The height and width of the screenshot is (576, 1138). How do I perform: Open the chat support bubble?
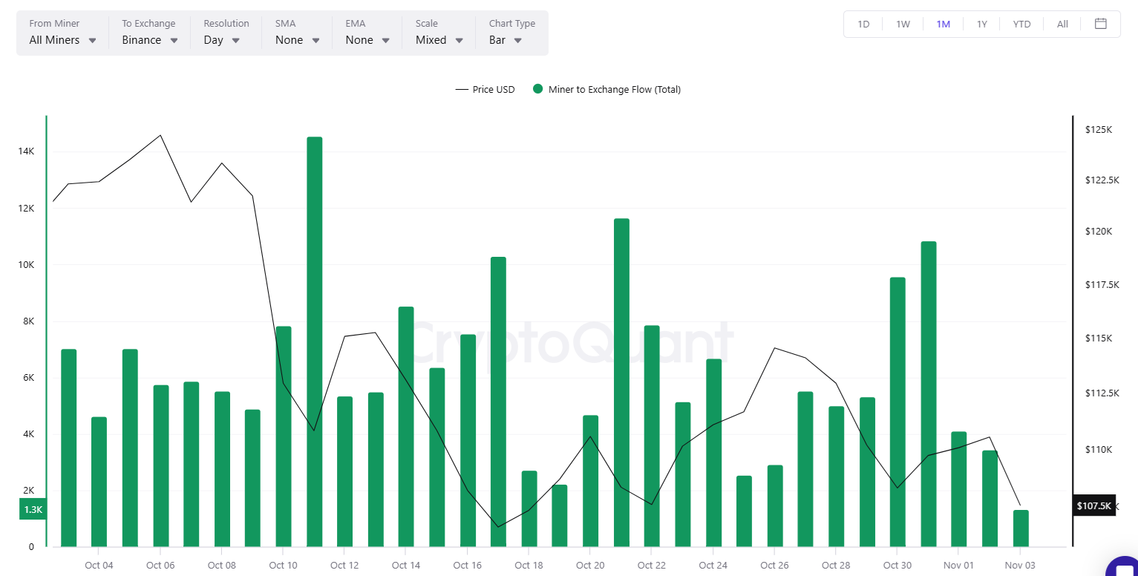[1123, 566]
